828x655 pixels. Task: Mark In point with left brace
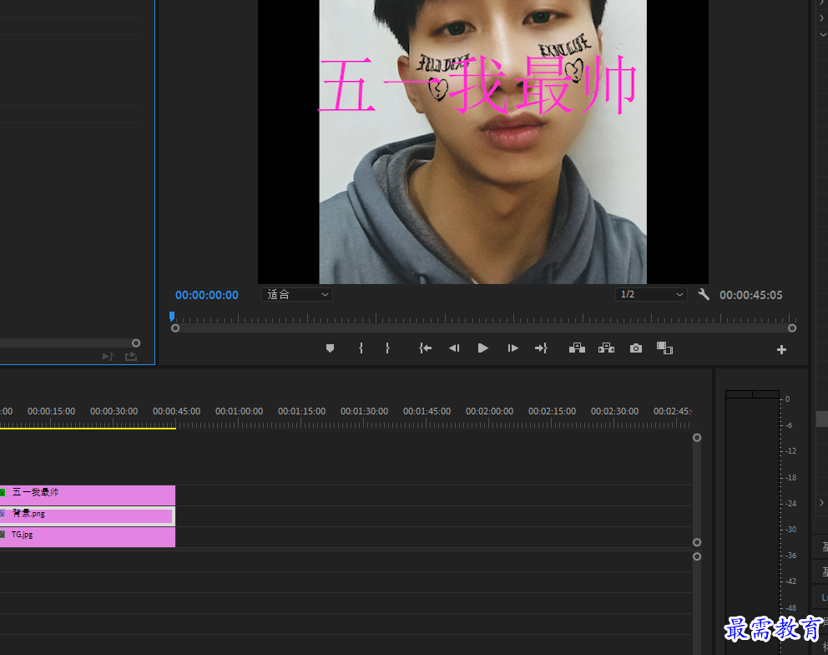[361, 348]
